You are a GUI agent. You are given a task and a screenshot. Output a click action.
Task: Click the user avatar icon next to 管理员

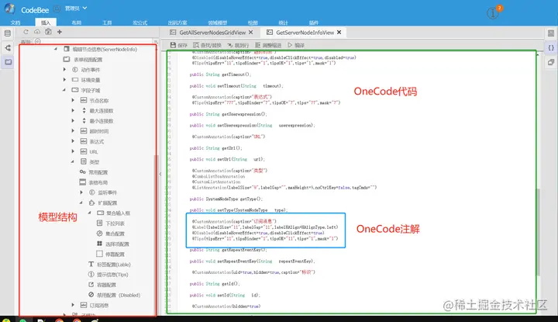click(57, 9)
